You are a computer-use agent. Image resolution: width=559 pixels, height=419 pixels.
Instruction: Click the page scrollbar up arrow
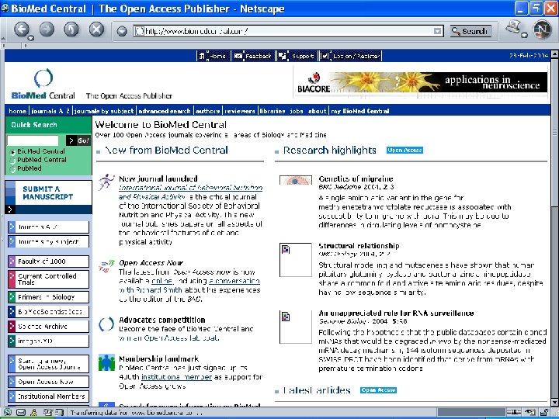pos(554,54)
